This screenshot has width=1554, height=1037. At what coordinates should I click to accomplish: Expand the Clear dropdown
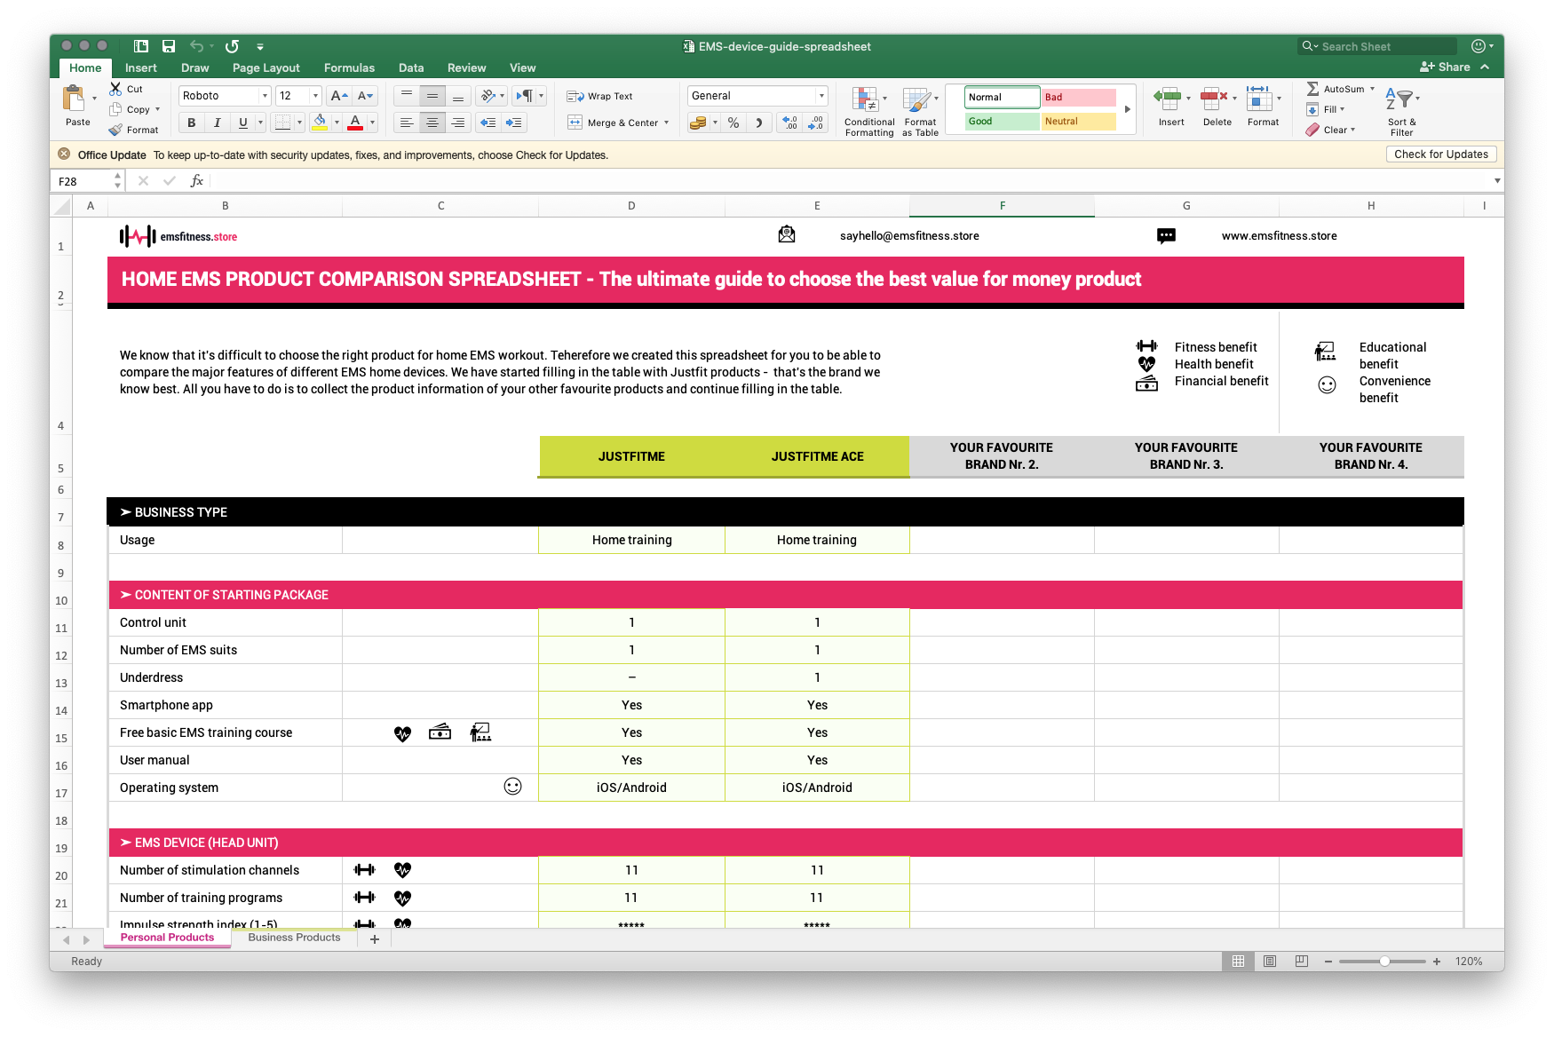(1352, 130)
